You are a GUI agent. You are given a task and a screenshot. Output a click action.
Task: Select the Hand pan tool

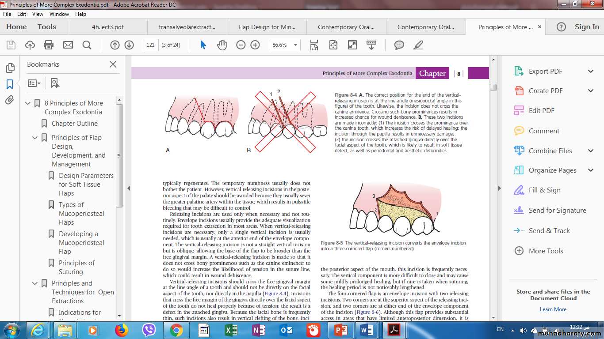point(222,45)
